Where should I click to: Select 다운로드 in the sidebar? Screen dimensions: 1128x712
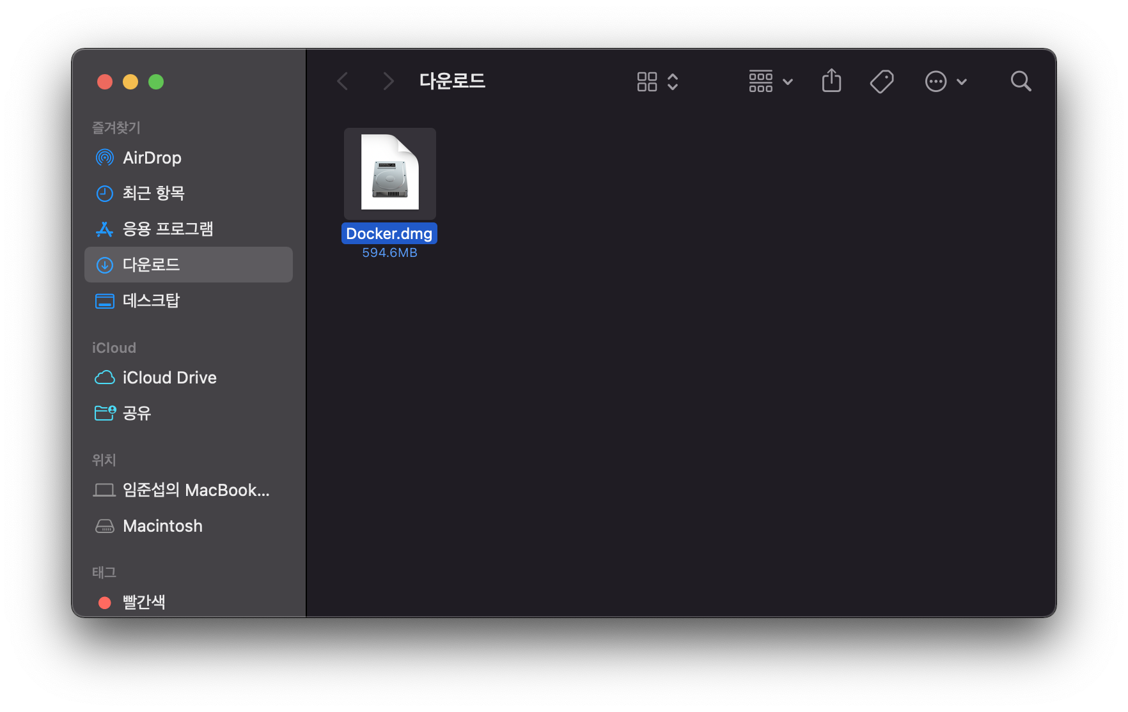pos(189,265)
